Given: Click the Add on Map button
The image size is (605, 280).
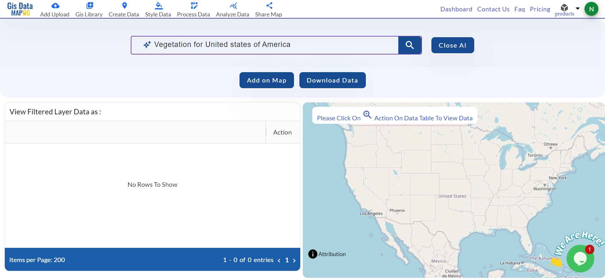Looking at the screenshot, I should (267, 80).
